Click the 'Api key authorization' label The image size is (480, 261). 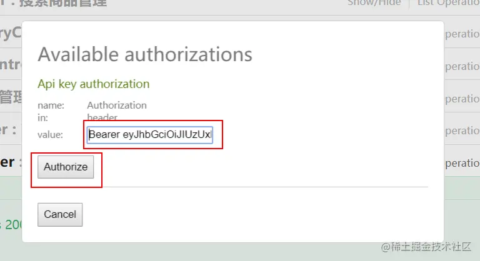pos(93,84)
